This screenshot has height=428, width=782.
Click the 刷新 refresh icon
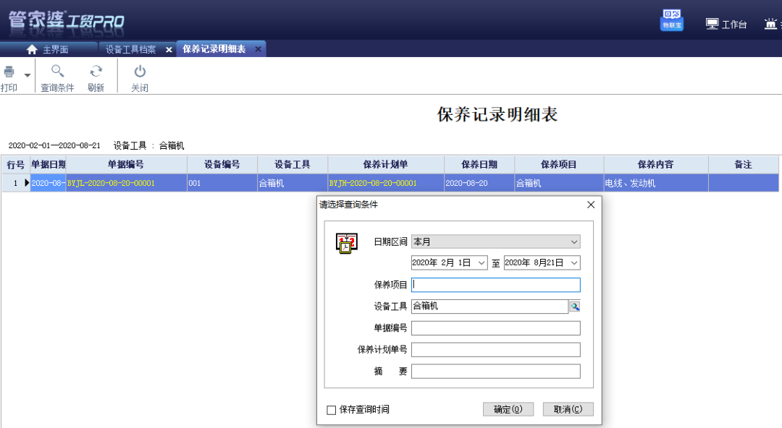coord(96,72)
